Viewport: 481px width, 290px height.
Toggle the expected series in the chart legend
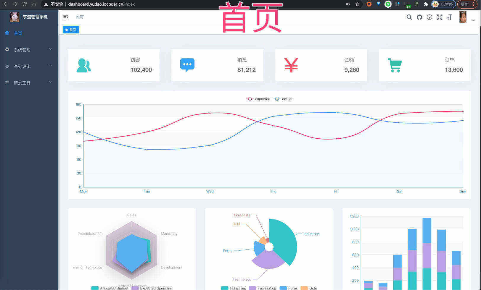pos(258,99)
